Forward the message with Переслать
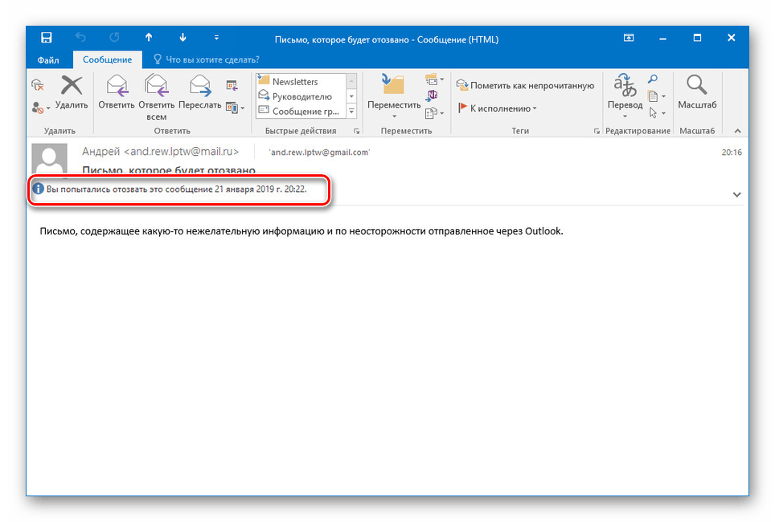Image resolution: width=775 pixels, height=522 pixels. [x=199, y=92]
